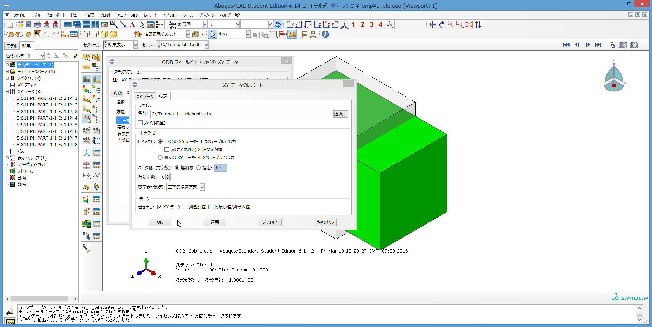The width and height of the screenshot is (652, 327).
Task: Collapse the 'XY データ (8)' tree node
Action: [7, 92]
